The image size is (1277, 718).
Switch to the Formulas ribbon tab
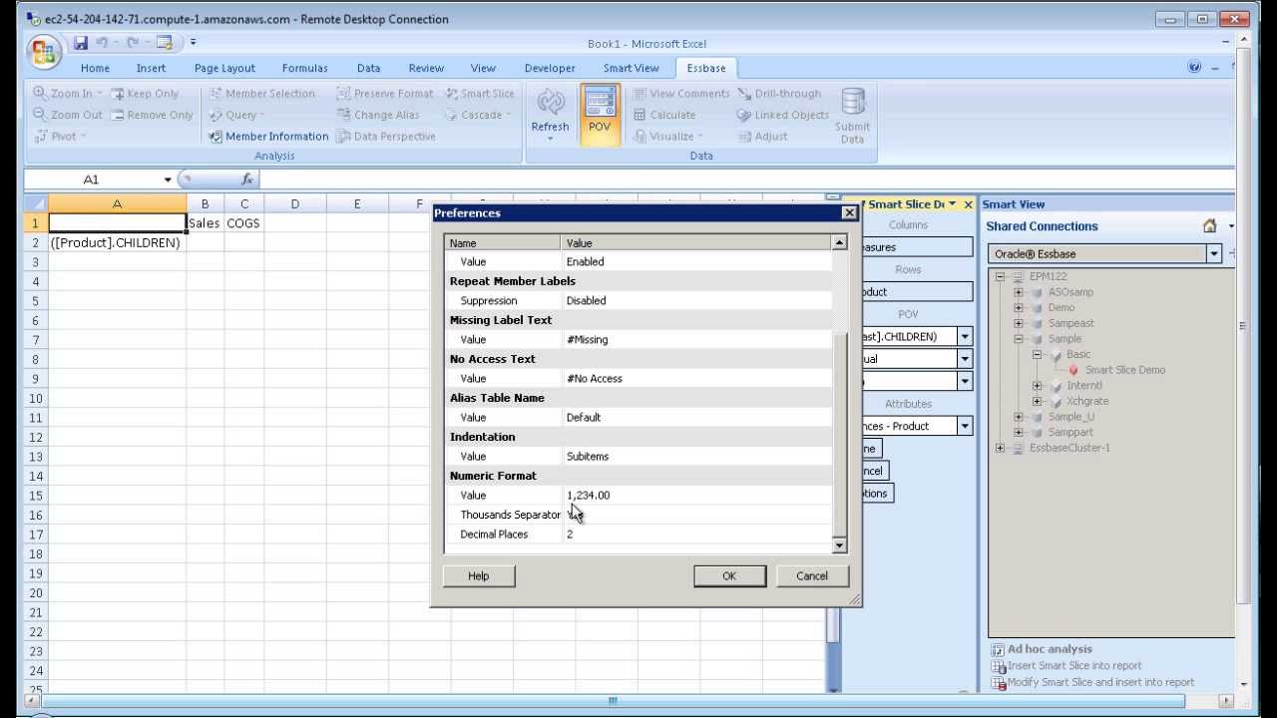304,68
